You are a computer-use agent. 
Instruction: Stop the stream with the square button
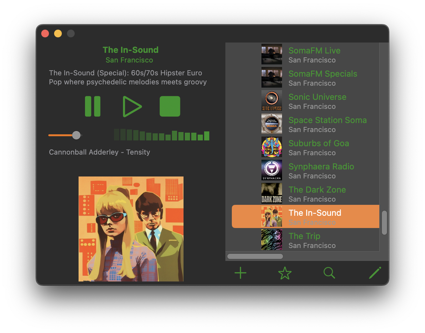170,106
